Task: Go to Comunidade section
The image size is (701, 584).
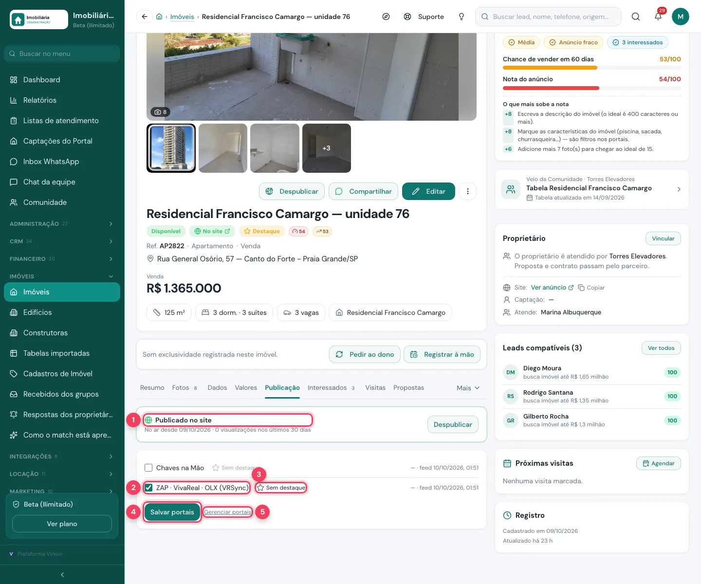Action: [x=62, y=202]
